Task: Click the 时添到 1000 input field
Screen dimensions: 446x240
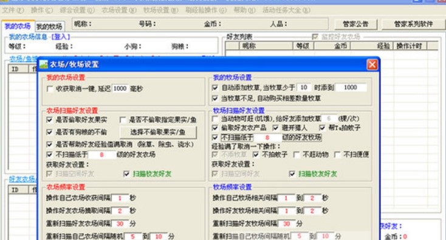Action: 351,87
